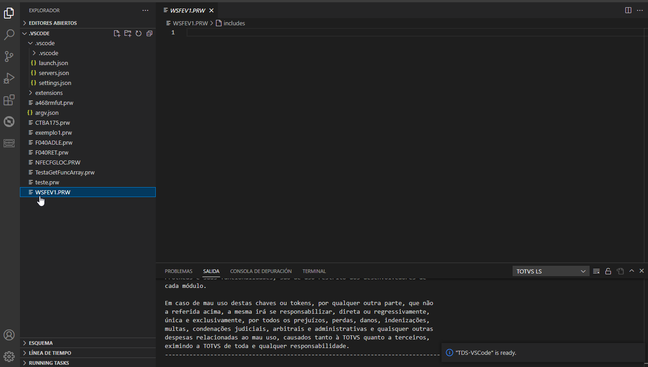Image resolution: width=648 pixels, height=367 pixels.
Task: Open teste.prw file
Action: [x=88, y=183]
